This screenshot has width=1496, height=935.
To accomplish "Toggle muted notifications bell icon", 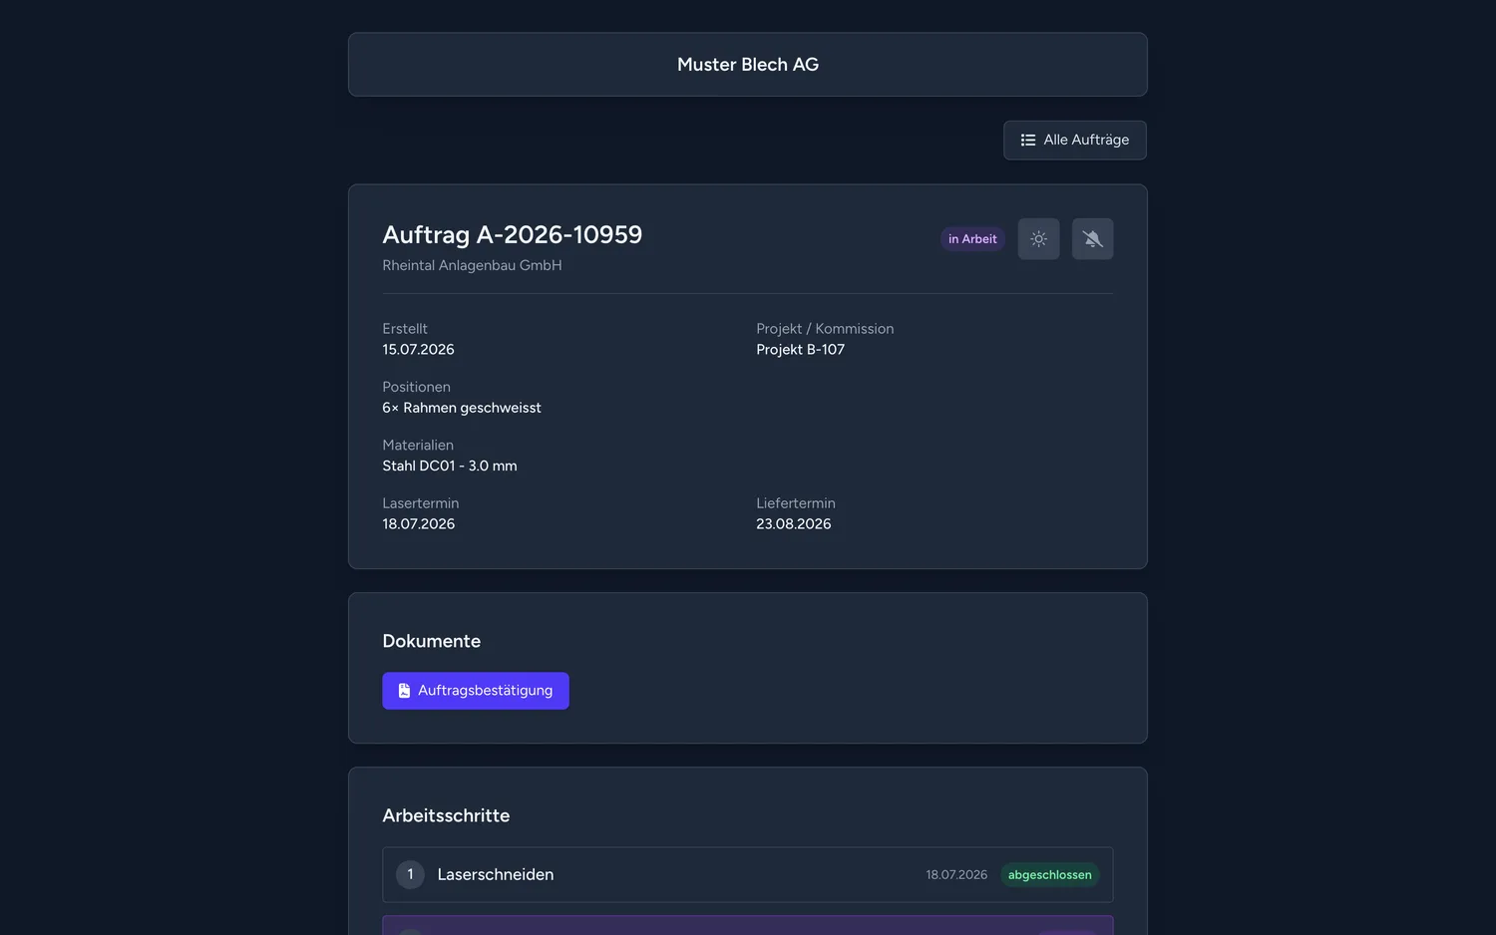I will 1092,239.
